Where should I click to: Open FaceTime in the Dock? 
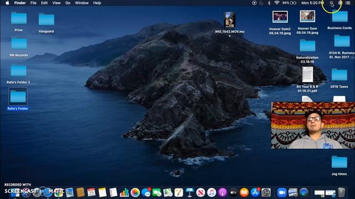pyautogui.click(x=157, y=192)
